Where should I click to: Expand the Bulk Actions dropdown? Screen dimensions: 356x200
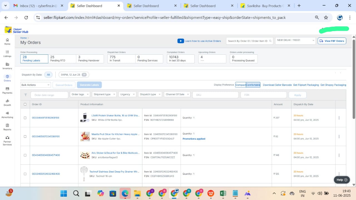36,85
